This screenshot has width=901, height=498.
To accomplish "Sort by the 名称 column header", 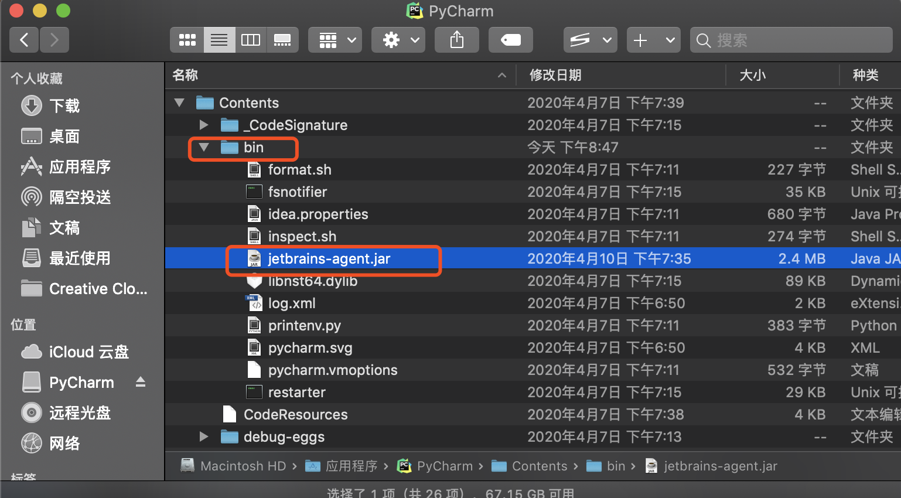I will tap(340, 75).
